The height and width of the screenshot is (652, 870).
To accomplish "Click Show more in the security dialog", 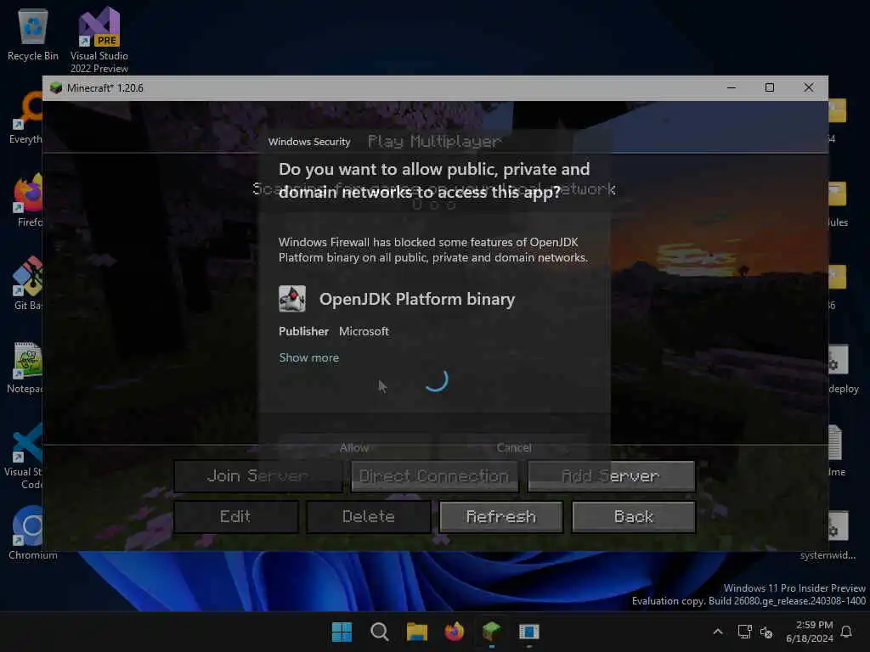I will 309,357.
